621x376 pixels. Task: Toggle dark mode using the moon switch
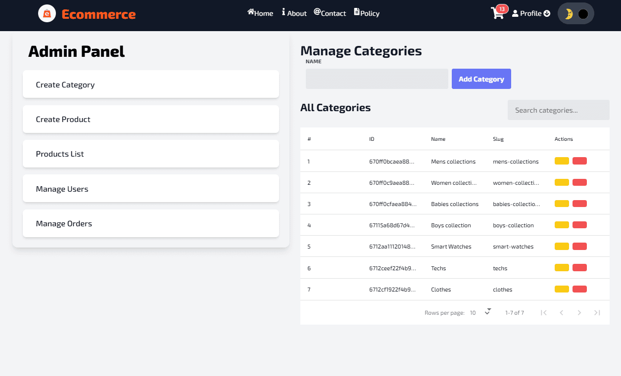(x=575, y=13)
